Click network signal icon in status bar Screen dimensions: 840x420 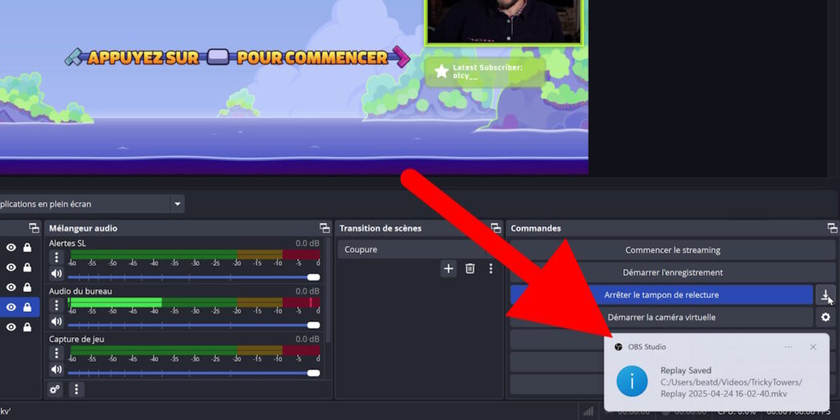(x=588, y=412)
